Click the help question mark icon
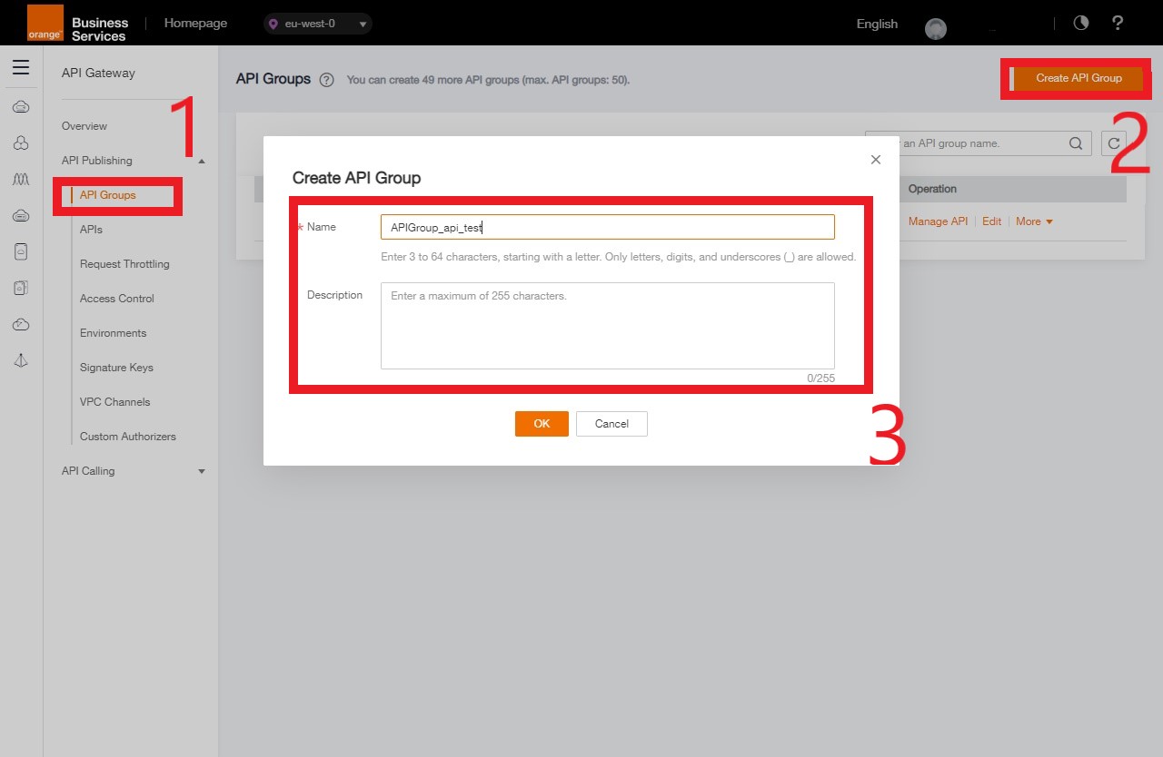Screen dimensions: 1163x757 1118,24
